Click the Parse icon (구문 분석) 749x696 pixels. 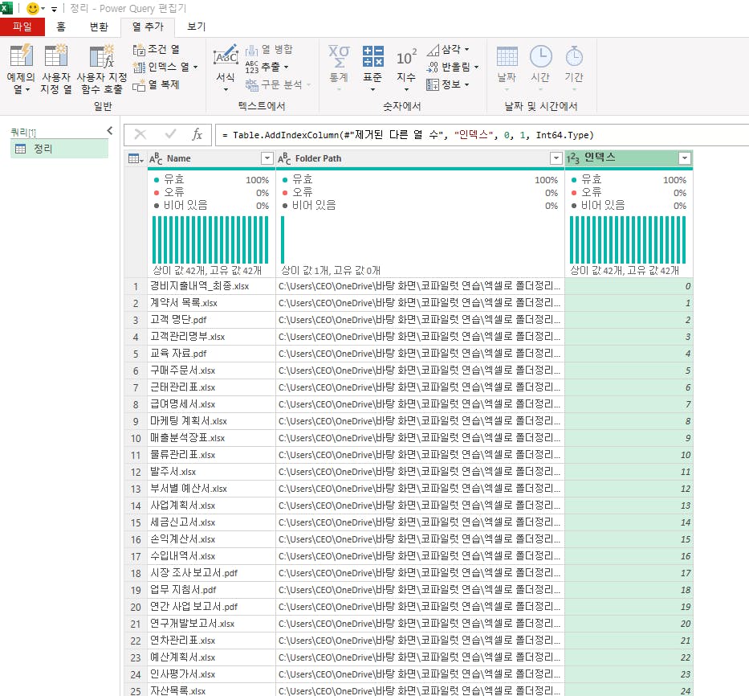pyautogui.click(x=252, y=85)
